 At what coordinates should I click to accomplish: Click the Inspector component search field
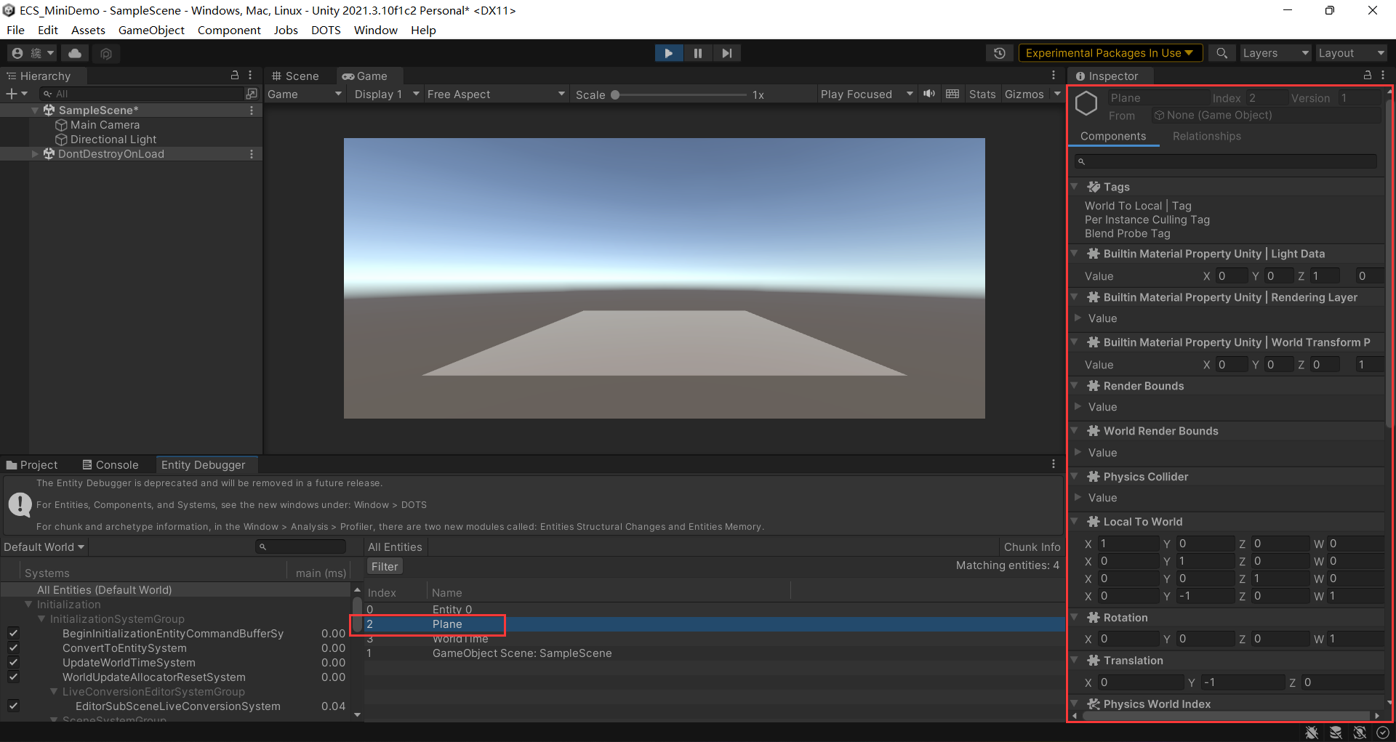pos(1226,161)
